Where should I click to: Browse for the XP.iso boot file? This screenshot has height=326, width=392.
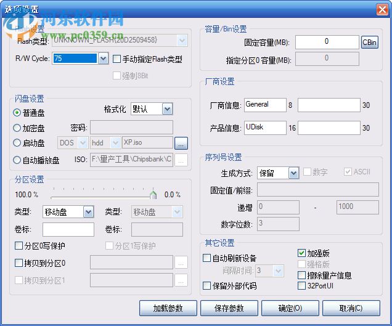181,143
